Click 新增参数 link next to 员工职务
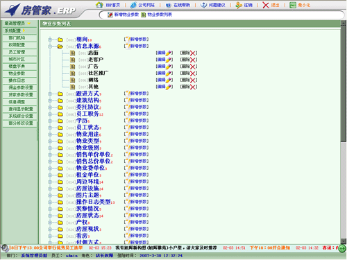Viewport: 347px width, 260px height. point(136,114)
